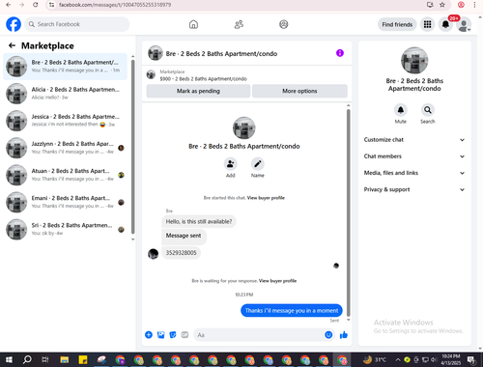This screenshot has height=367, width=483.
Task: Click the listing photo in the right panel
Action: pos(414,61)
